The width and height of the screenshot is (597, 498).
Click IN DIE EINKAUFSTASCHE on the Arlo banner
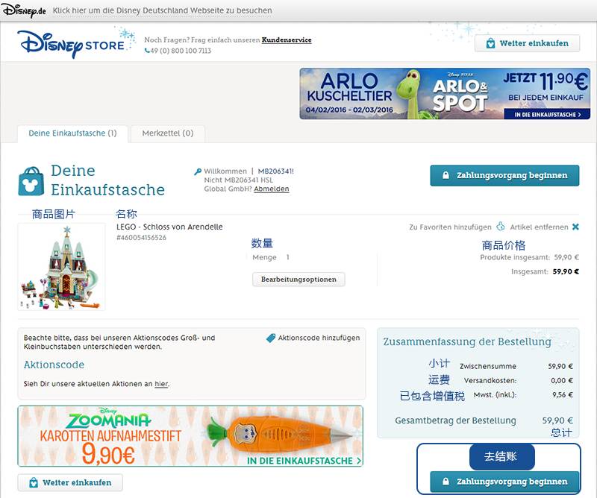(x=547, y=114)
